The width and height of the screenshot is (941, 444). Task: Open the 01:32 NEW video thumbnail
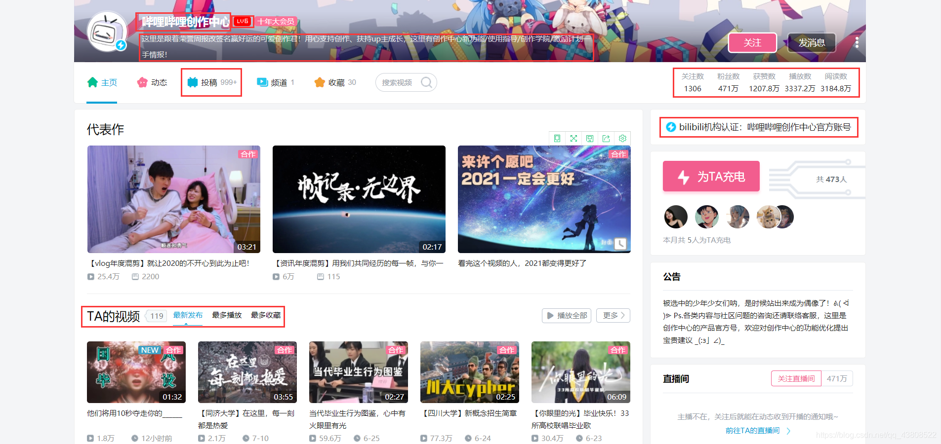[136, 372]
